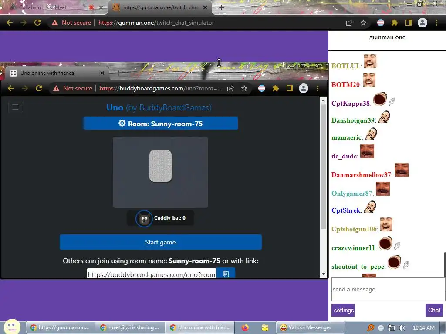Click the Uno page vertical scrollbar thumb

[324, 167]
